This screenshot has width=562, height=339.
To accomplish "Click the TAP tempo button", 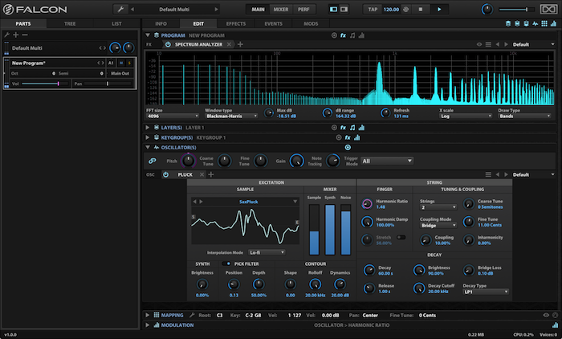I will [373, 10].
